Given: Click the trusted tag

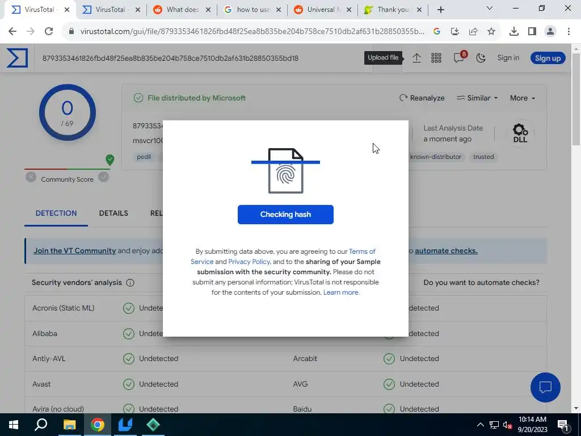Looking at the screenshot, I should [x=483, y=157].
